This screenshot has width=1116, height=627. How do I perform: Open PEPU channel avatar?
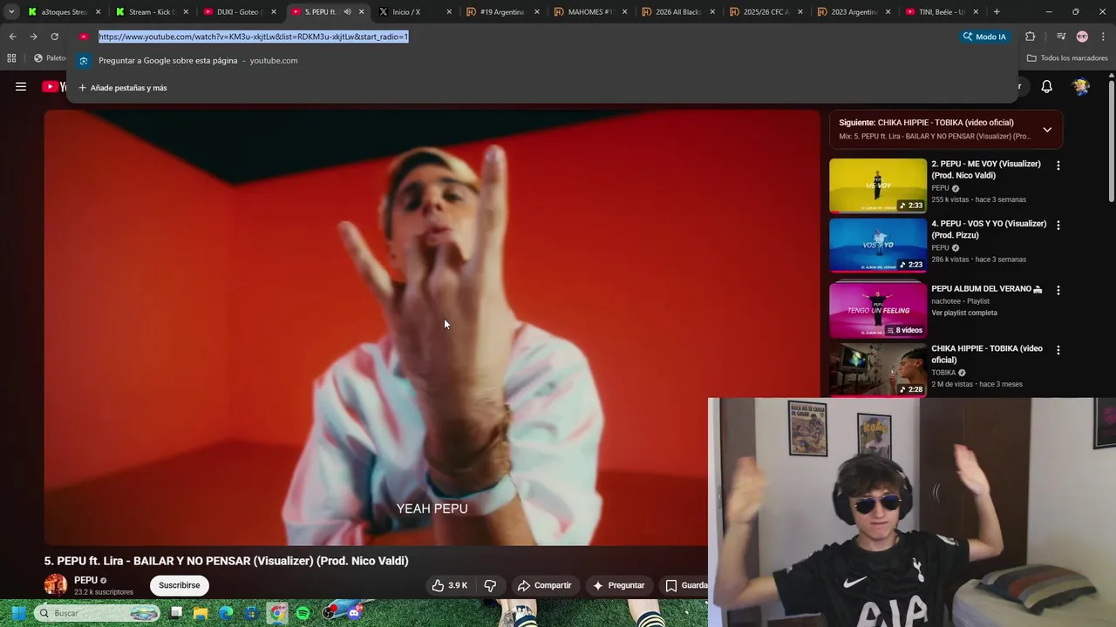tap(56, 585)
